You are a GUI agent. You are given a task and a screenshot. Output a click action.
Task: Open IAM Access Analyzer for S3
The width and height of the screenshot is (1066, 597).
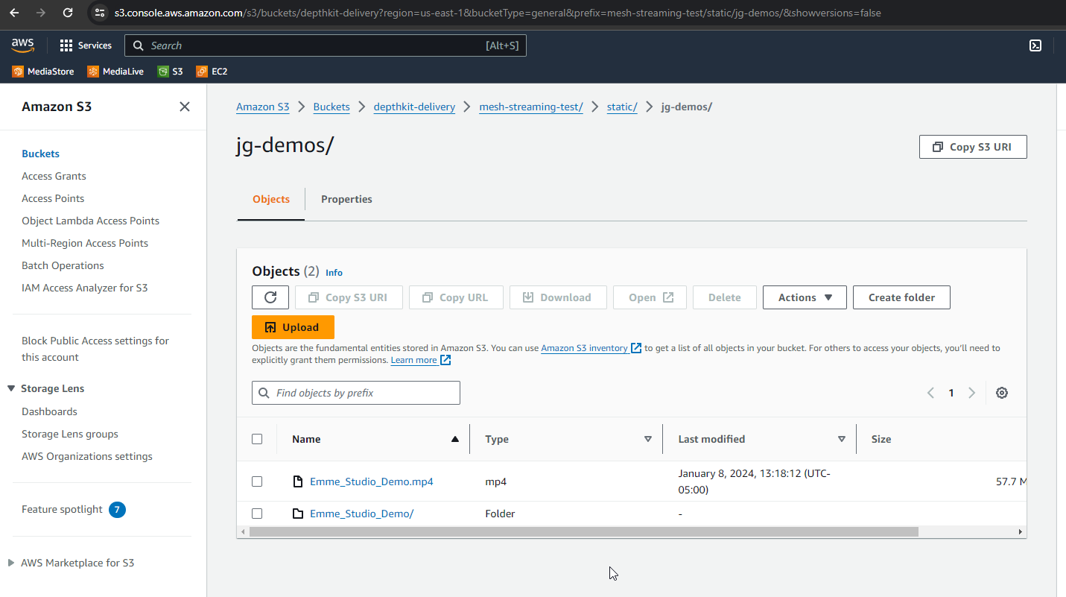coord(84,288)
